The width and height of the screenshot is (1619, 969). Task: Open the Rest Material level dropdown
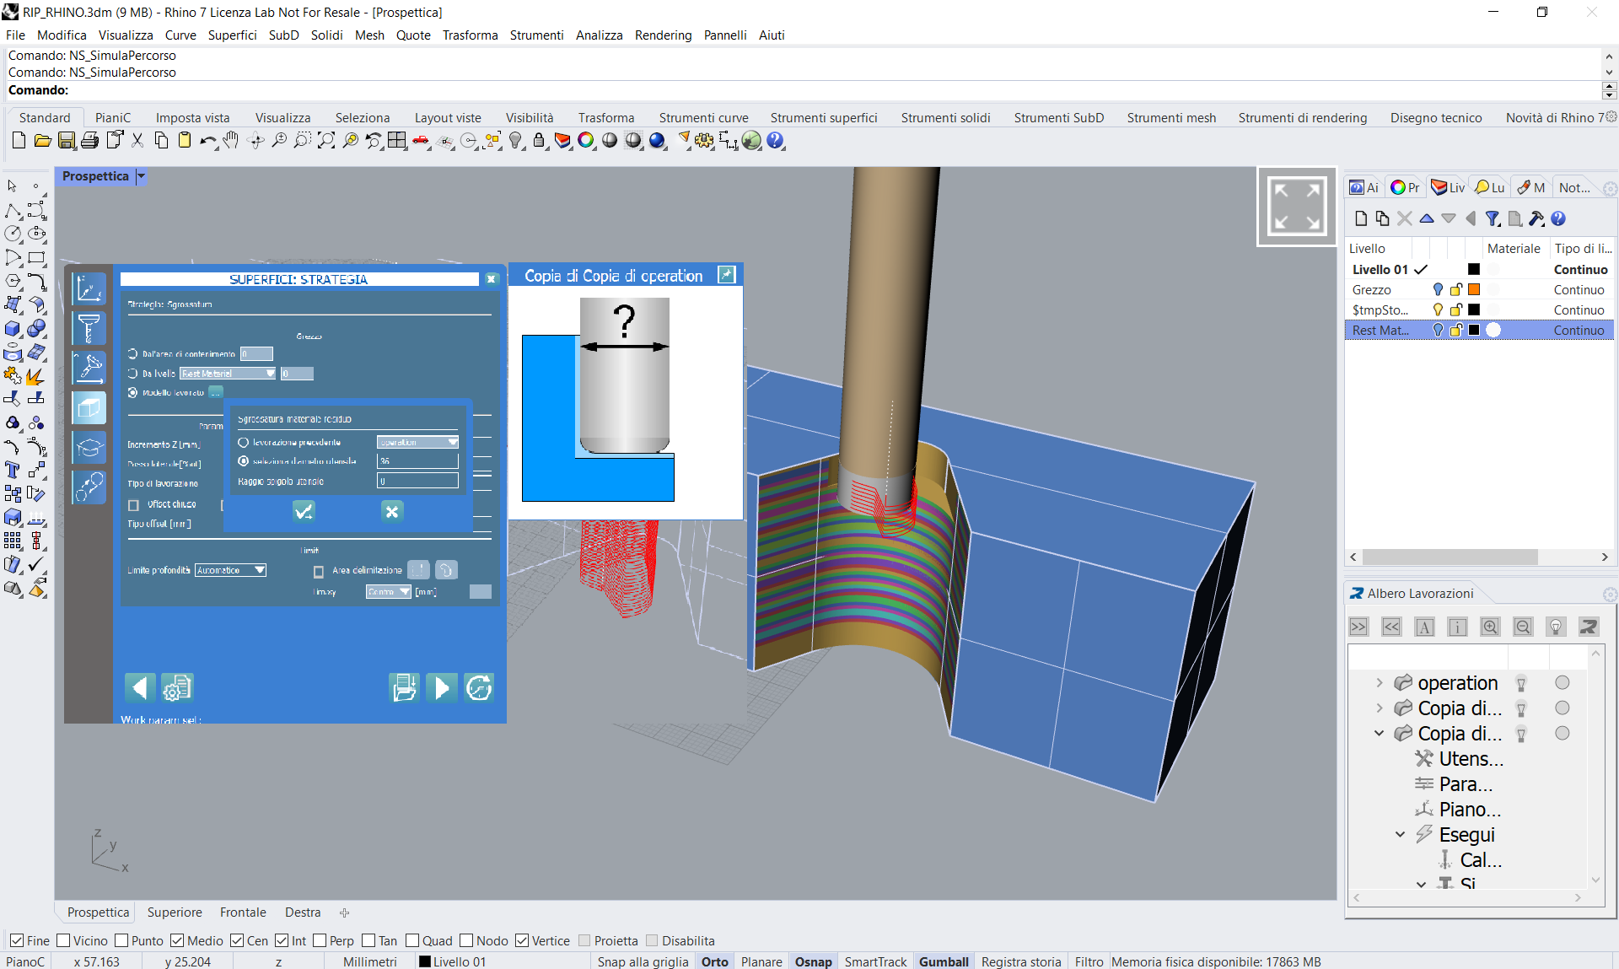(228, 373)
